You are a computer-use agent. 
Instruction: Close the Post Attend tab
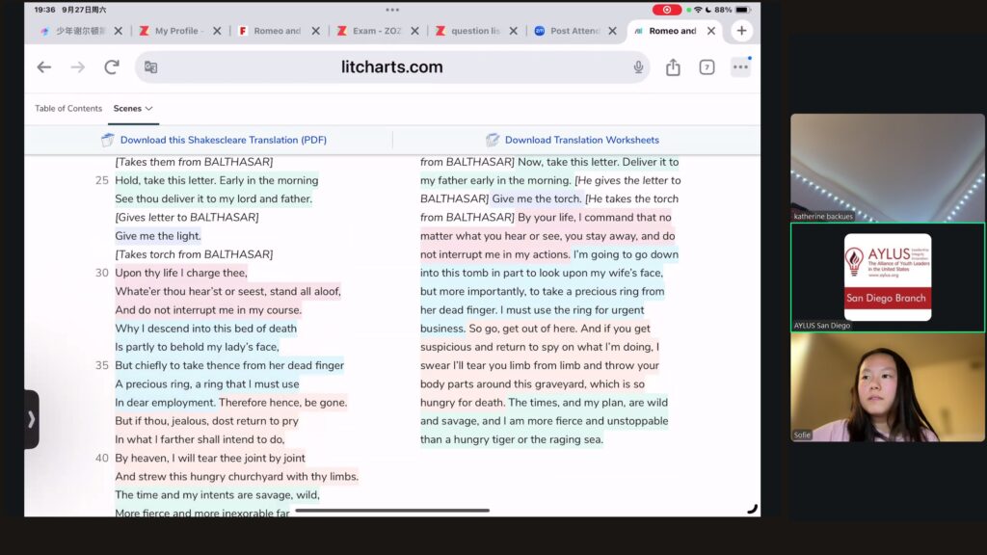(613, 31)
